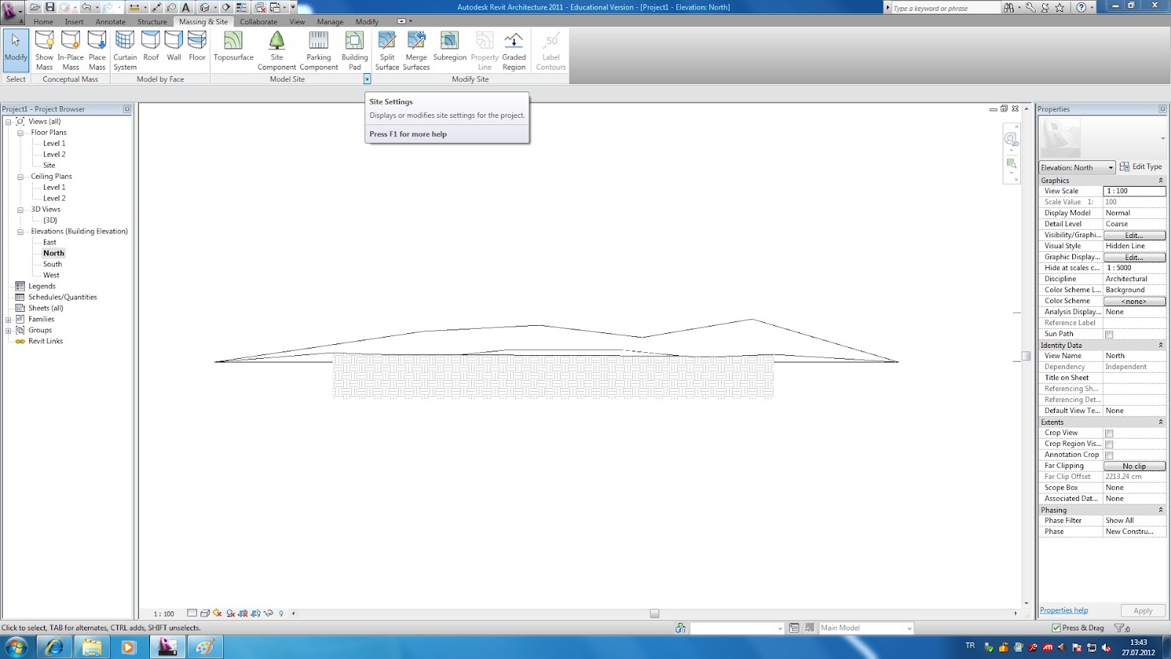Activate the Curtain System tool
This screenshot has height=659, width=1171.
click(125, 51)
